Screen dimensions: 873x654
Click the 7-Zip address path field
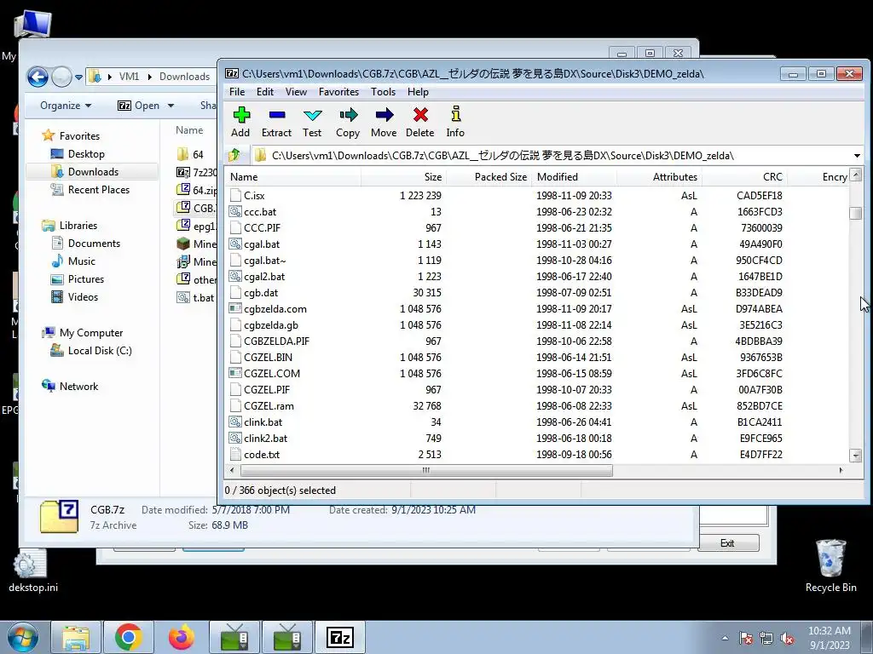pyautogui.click(x=552, y=156)
